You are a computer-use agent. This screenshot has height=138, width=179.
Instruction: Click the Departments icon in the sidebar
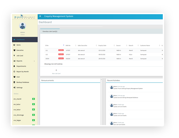[14, 66]
